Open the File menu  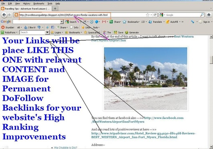coord(3,4)
